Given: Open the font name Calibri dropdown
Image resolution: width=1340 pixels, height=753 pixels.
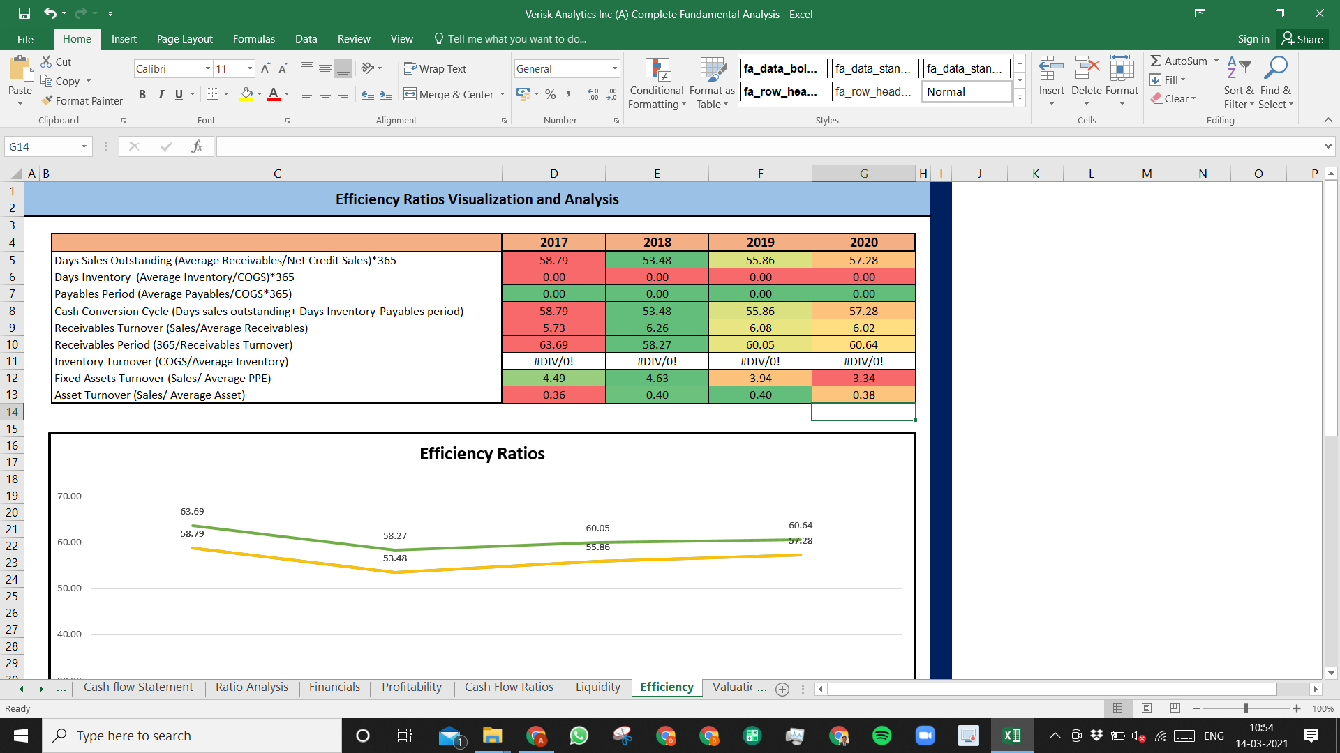Looking at the screenshot, I should click(207, 68).
